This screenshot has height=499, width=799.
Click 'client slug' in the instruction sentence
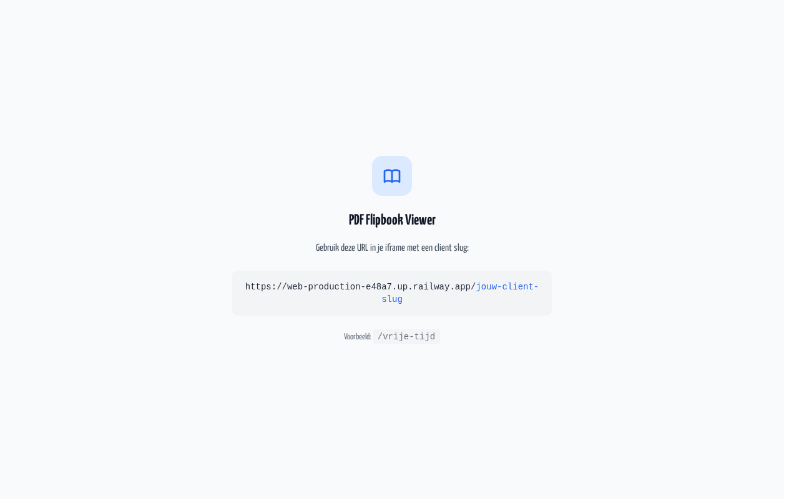coord(451,248)
